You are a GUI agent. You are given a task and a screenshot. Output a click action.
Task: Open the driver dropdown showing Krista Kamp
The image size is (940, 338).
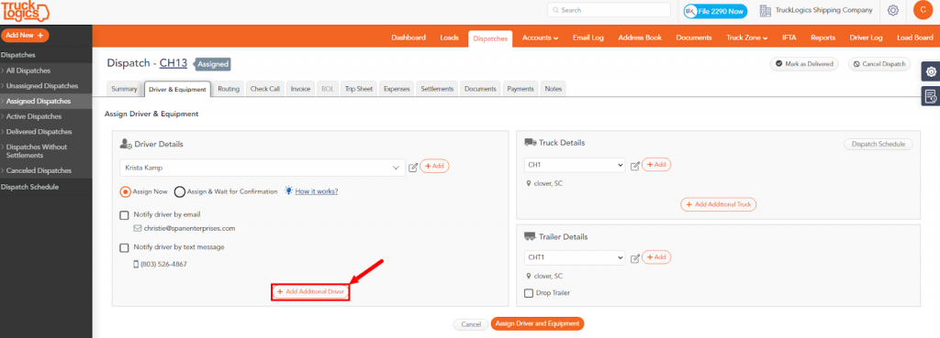coord(263,168)
